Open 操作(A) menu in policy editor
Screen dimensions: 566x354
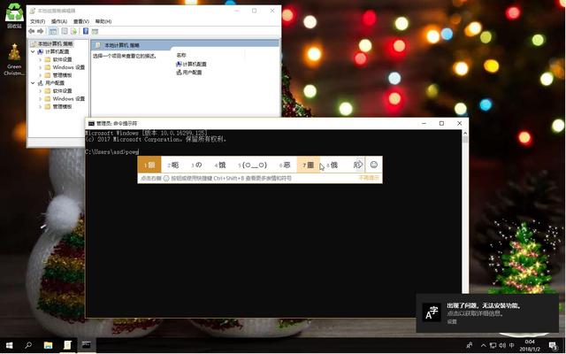pos(59,21)
